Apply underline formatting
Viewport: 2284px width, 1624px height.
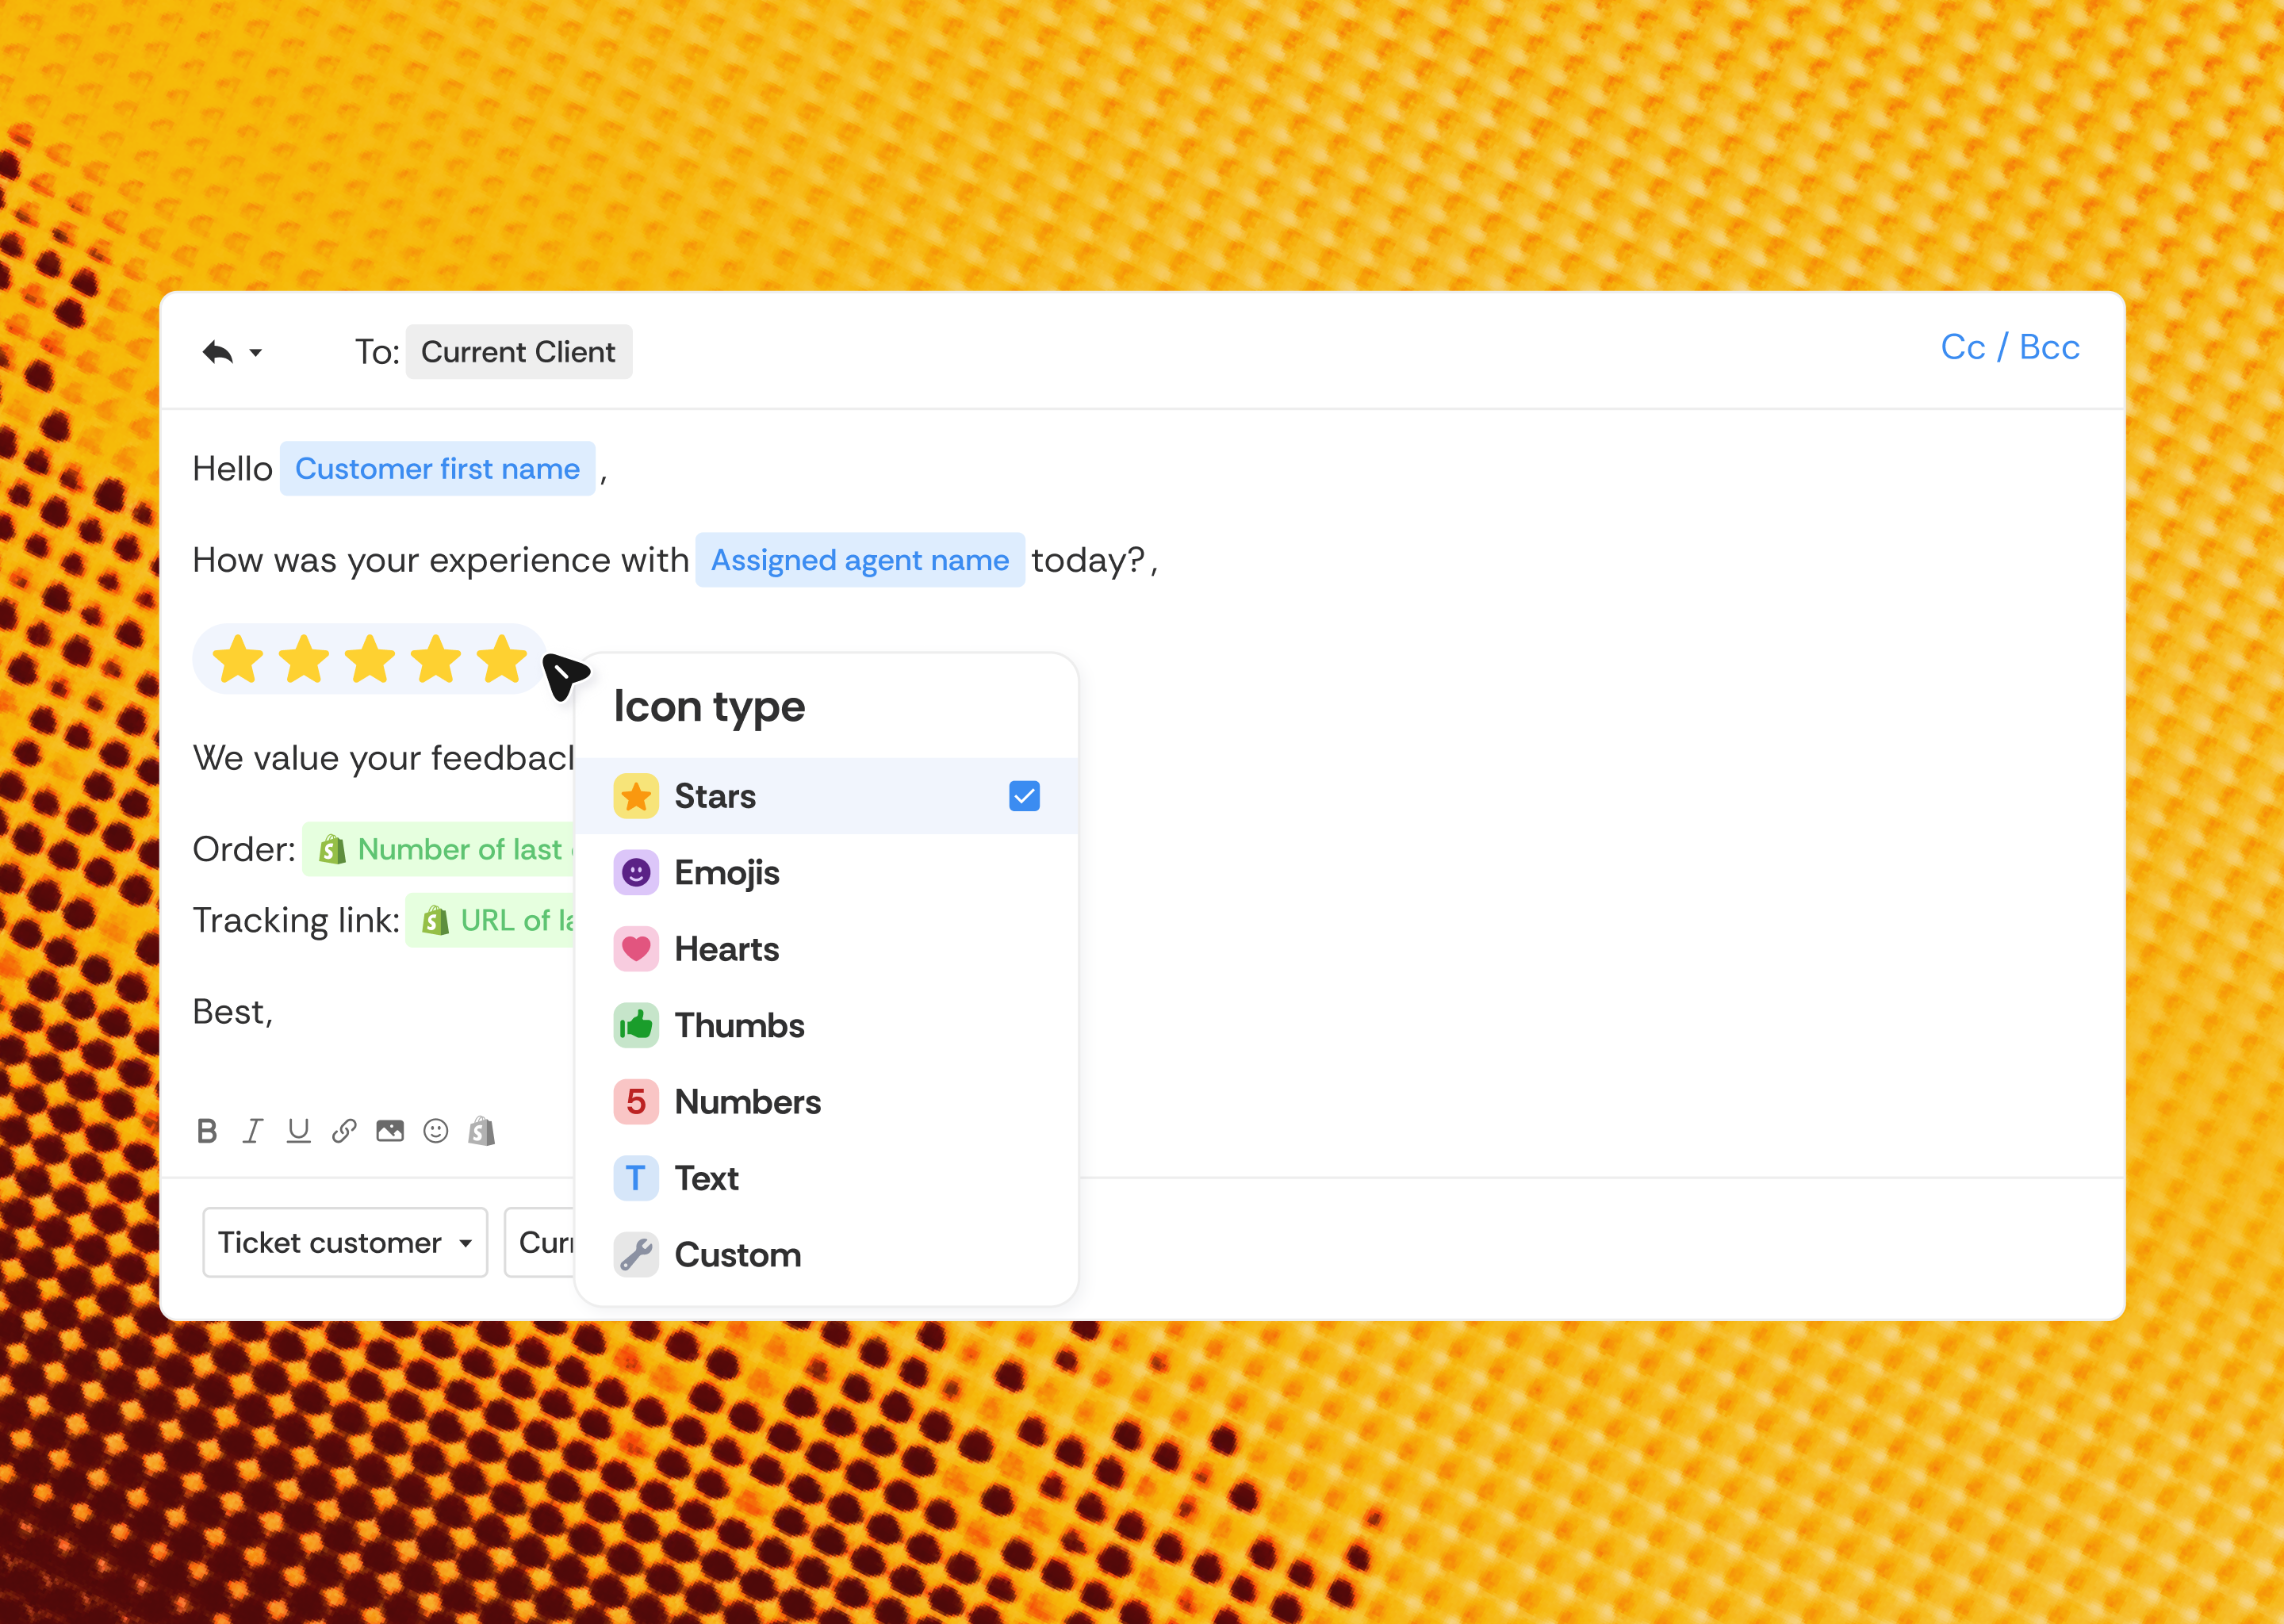click(x=298, y=1131)
